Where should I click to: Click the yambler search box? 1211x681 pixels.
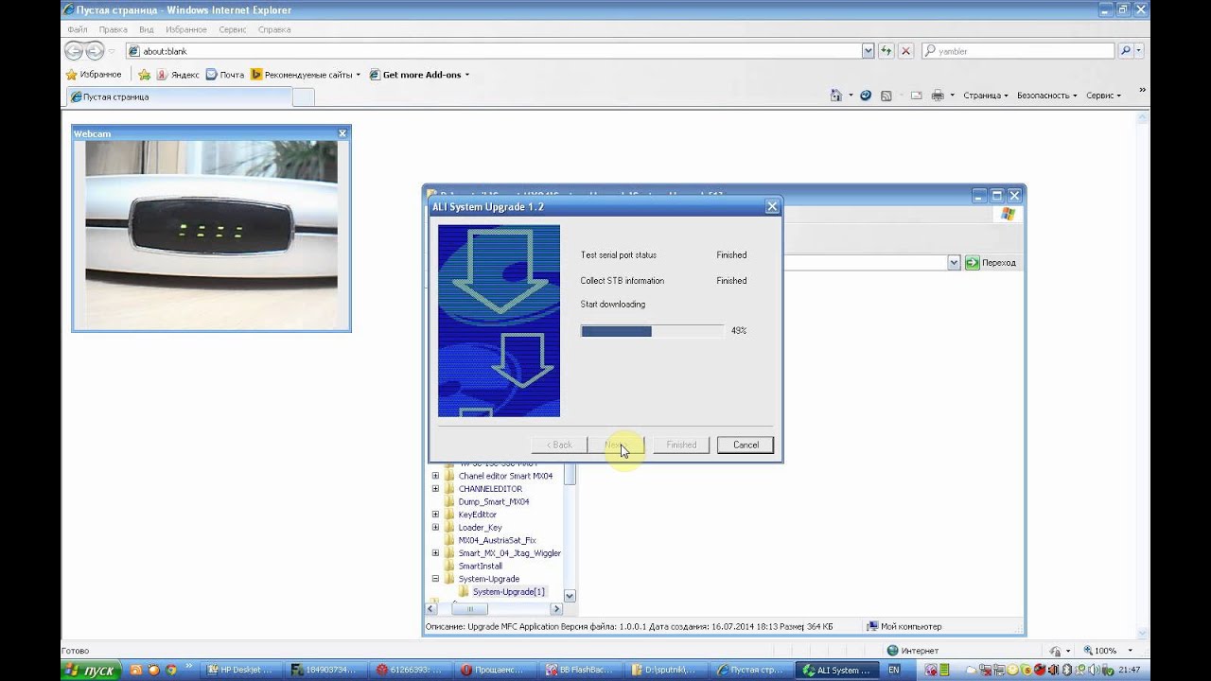(1017, 51)
